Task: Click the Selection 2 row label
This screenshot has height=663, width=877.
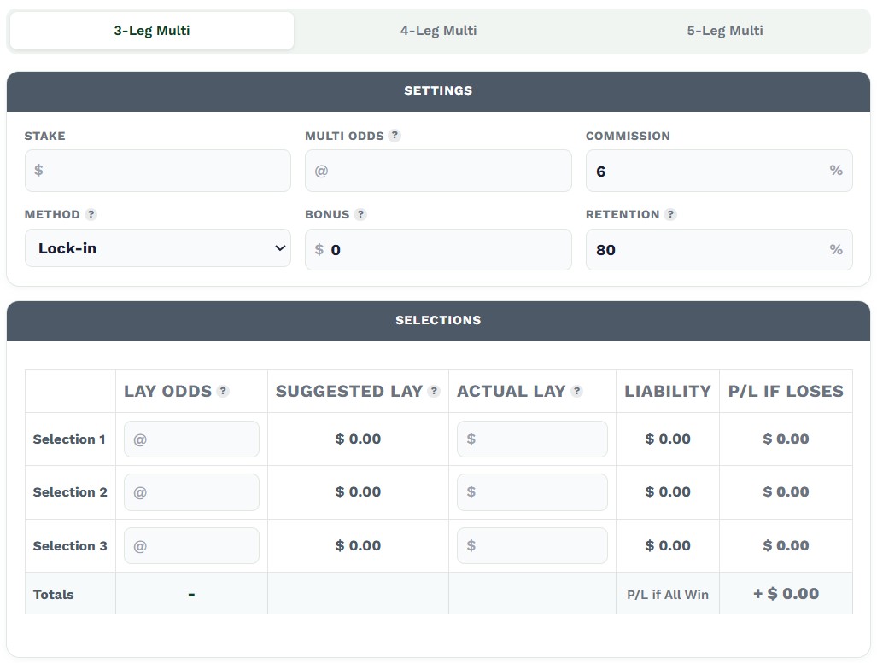Action: pos(70,492)
